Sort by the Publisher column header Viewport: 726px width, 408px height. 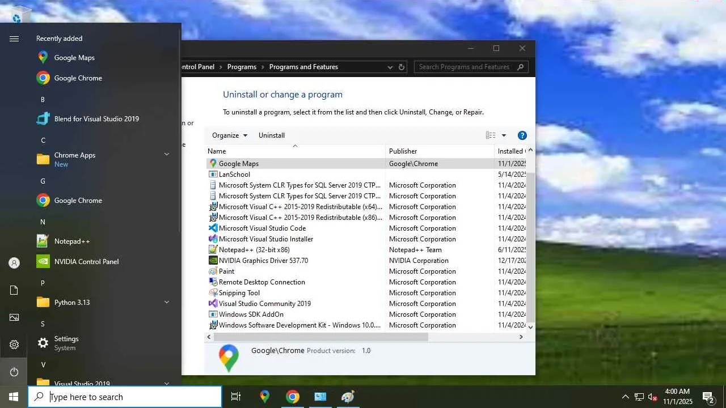tap(440, 151)
